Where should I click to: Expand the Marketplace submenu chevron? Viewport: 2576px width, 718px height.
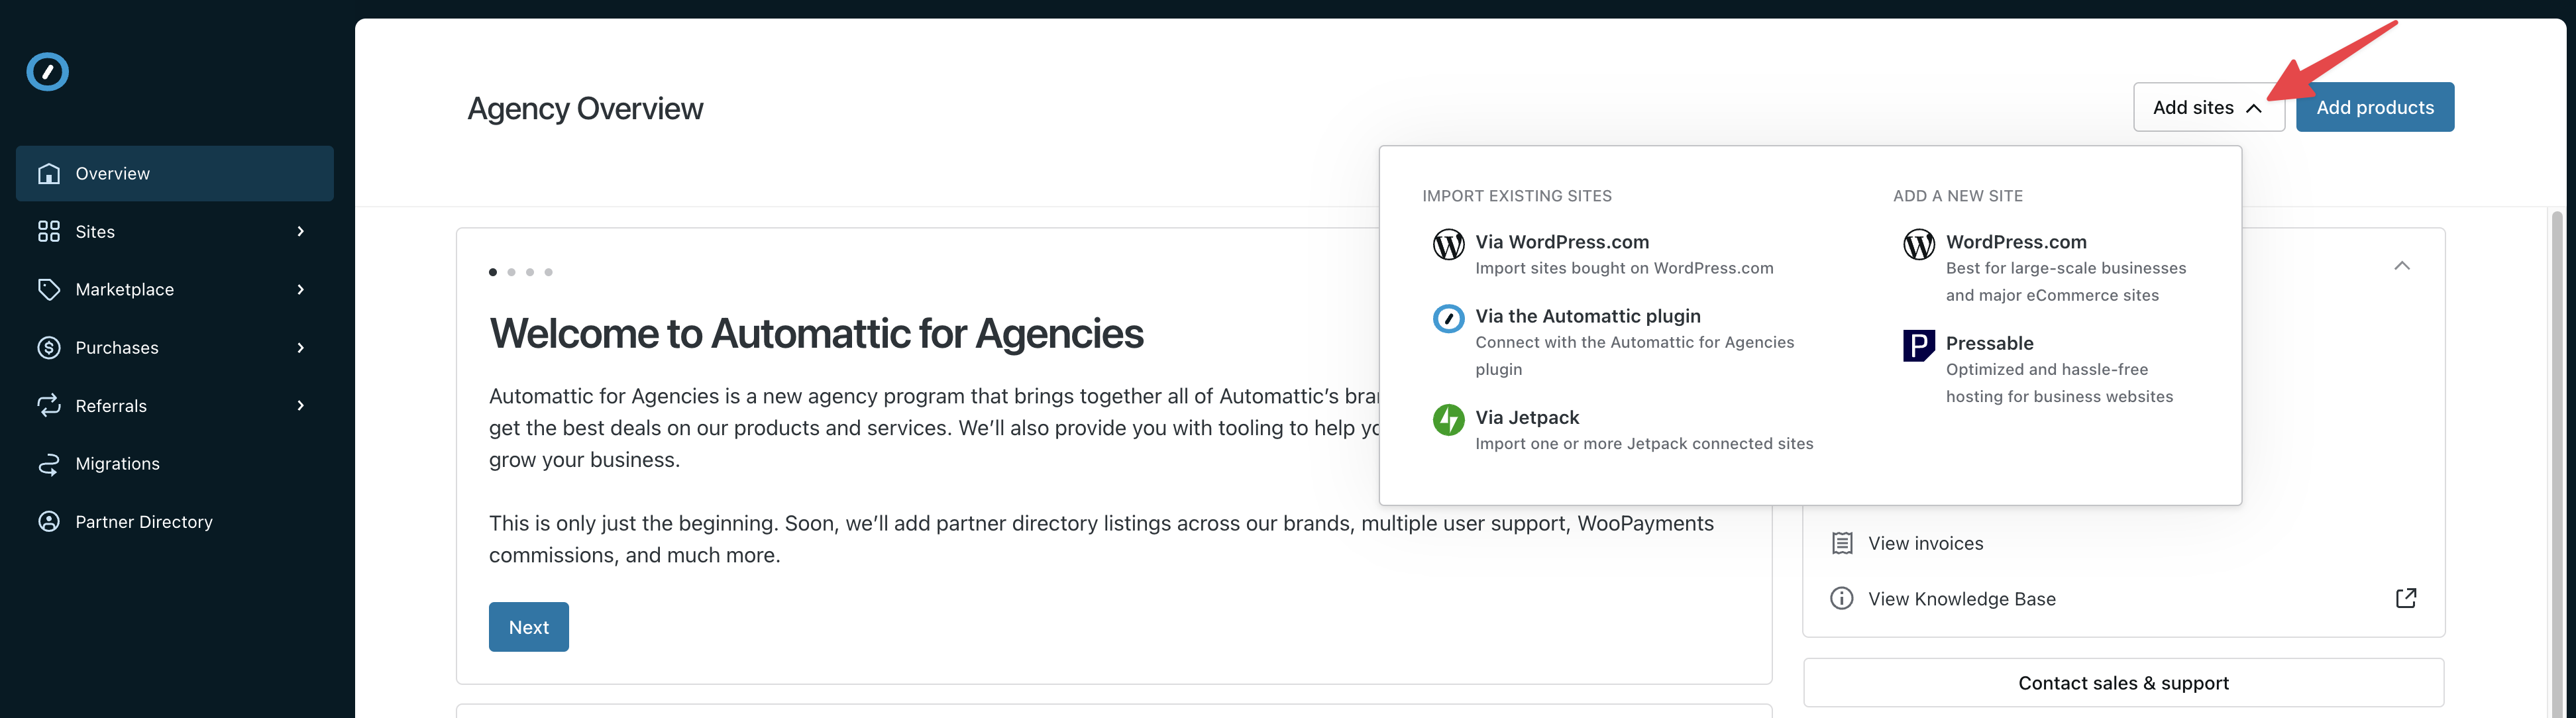301,290
